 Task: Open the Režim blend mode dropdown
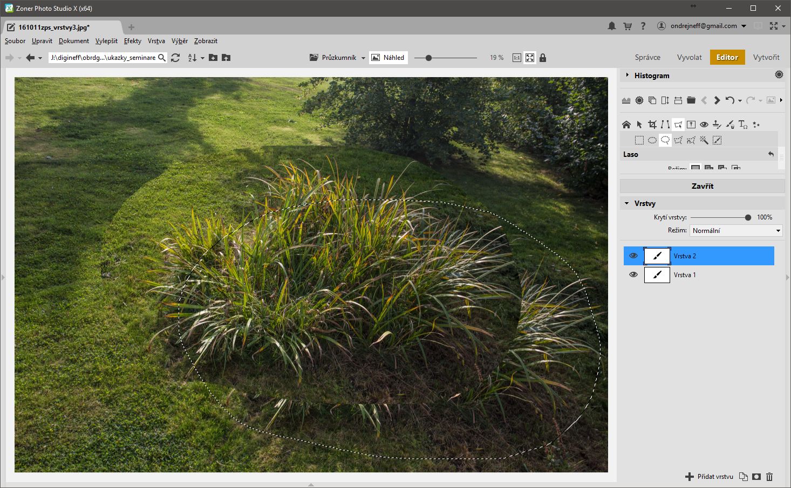(x=736, y=231)
